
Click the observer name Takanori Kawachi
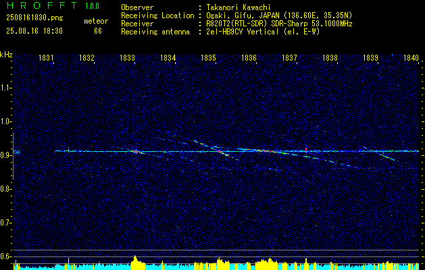(239, 7)
